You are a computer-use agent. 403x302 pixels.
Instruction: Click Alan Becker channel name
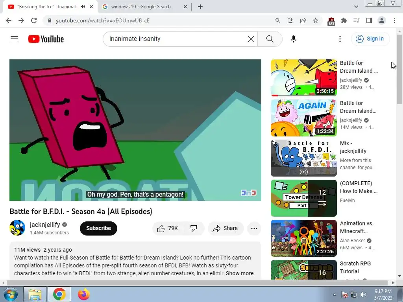(x=352, y=241)
